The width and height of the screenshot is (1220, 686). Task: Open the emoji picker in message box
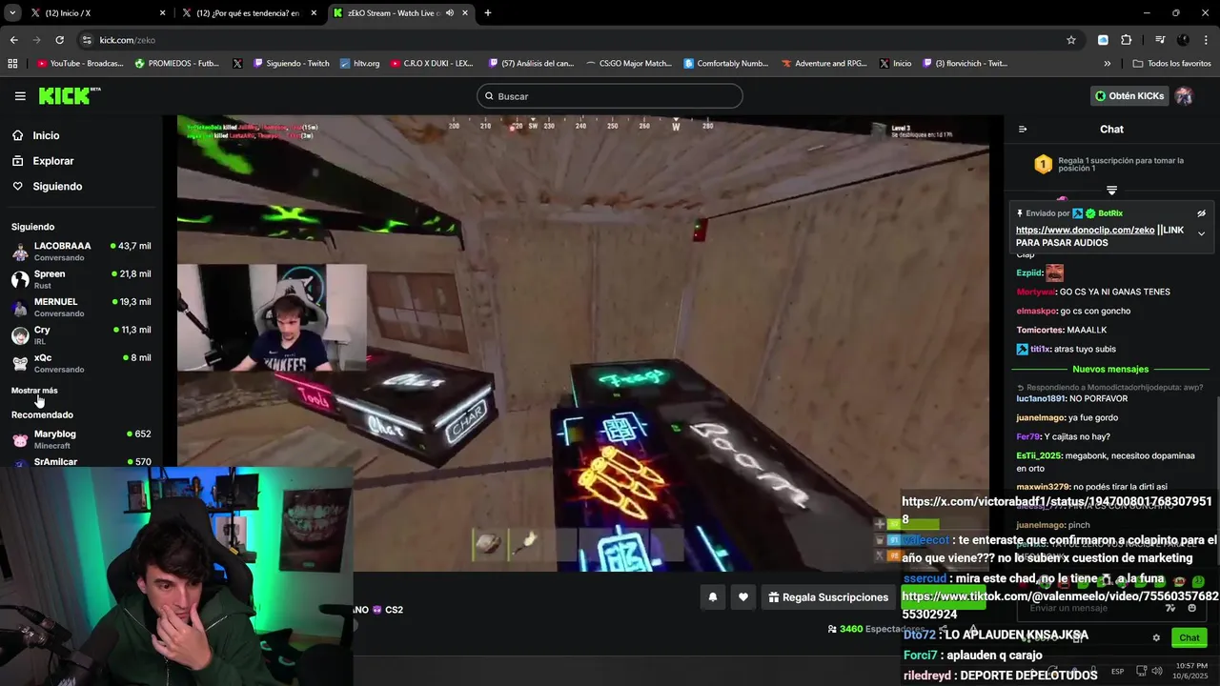[1191, 608]
